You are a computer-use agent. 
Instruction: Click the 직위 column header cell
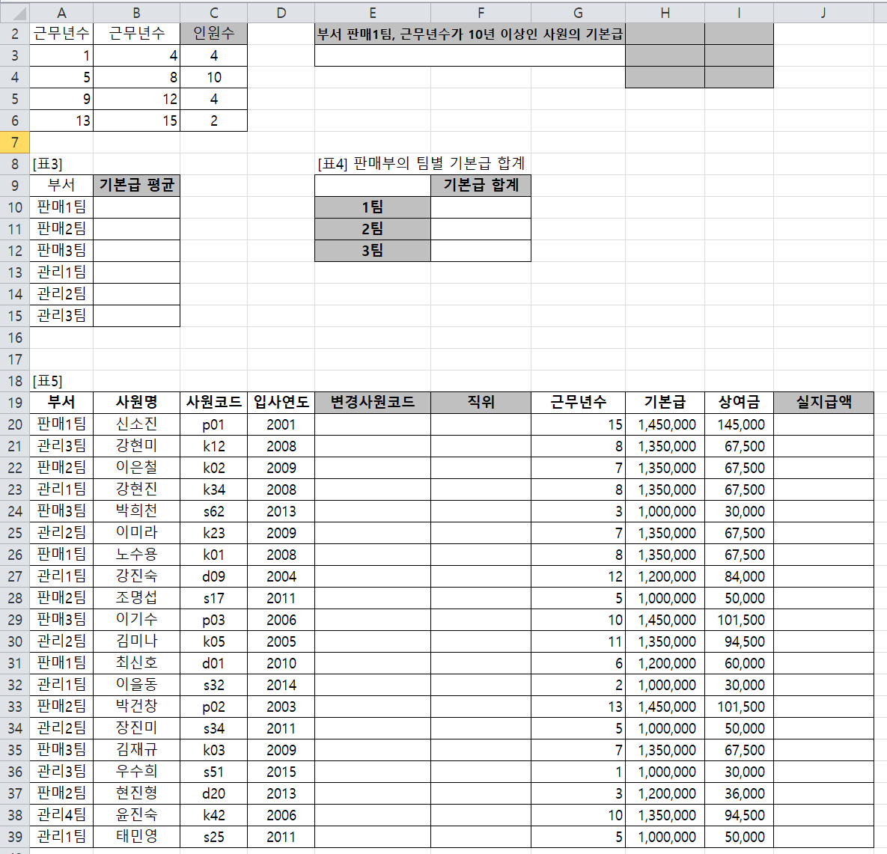coord(481,403)
